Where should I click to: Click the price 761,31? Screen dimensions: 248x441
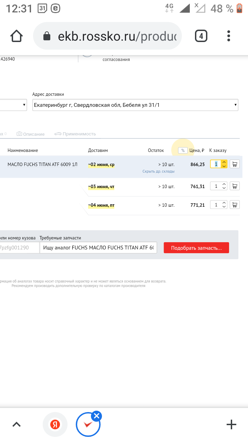(198, 187)
